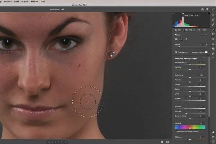Toggle the Überlagerung checkbox
216x144 pixels.
point(176,52)
